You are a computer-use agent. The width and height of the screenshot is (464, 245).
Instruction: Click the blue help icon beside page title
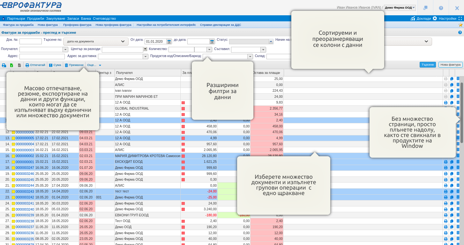click(460, 32)
